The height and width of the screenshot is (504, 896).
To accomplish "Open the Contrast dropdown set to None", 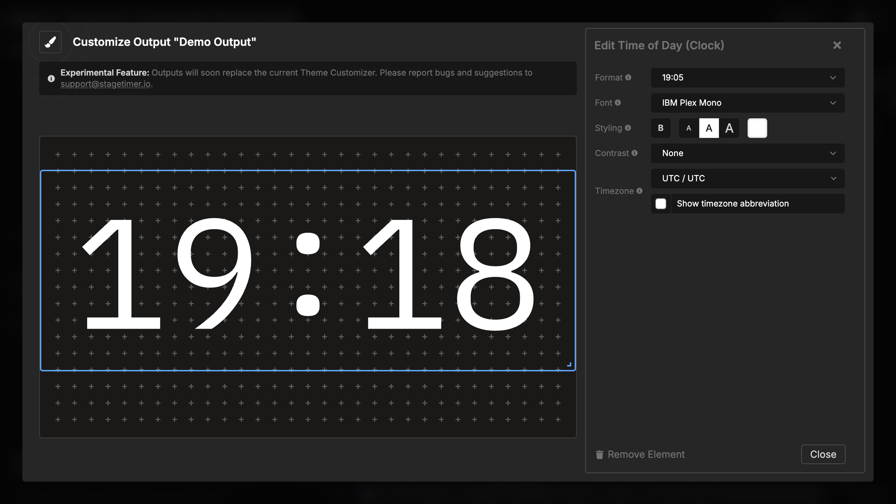I will click(747, 153).
